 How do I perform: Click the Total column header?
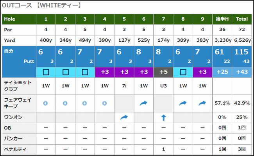tap(241, 19)
